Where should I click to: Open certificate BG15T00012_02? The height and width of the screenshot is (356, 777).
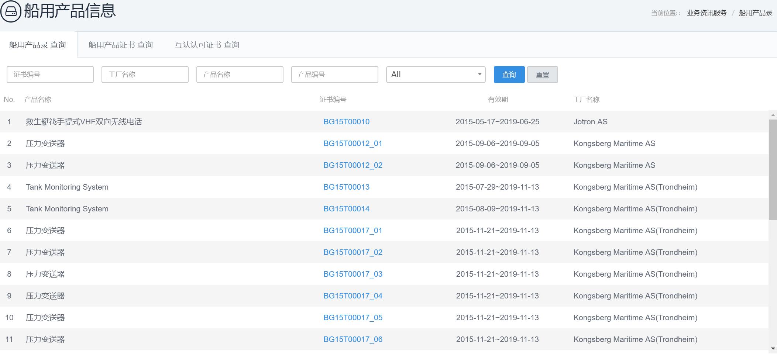click(x=353, y=165)
